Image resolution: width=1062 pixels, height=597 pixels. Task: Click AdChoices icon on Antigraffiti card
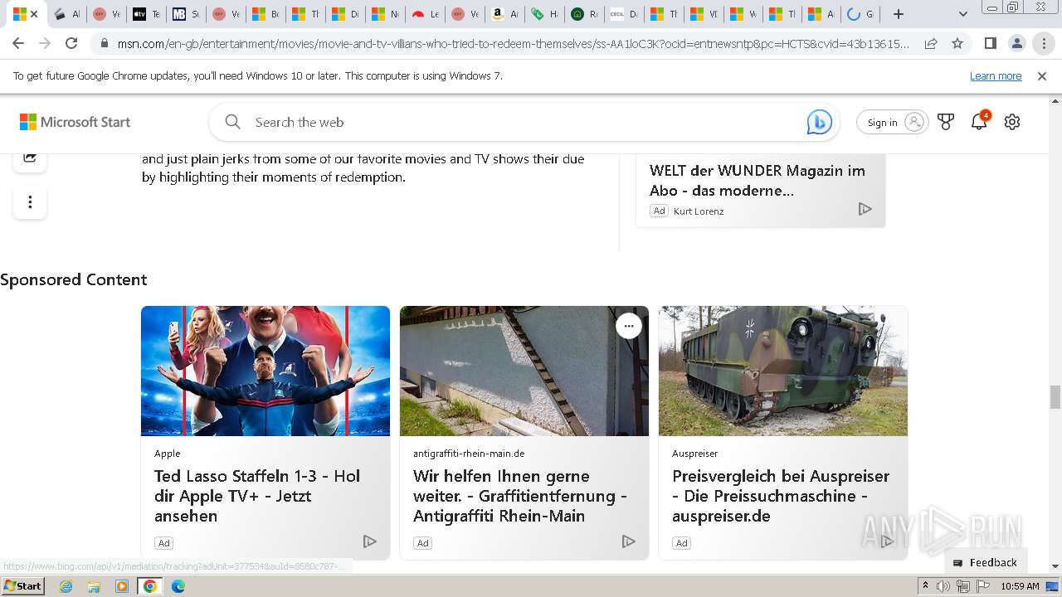[629, 541]
